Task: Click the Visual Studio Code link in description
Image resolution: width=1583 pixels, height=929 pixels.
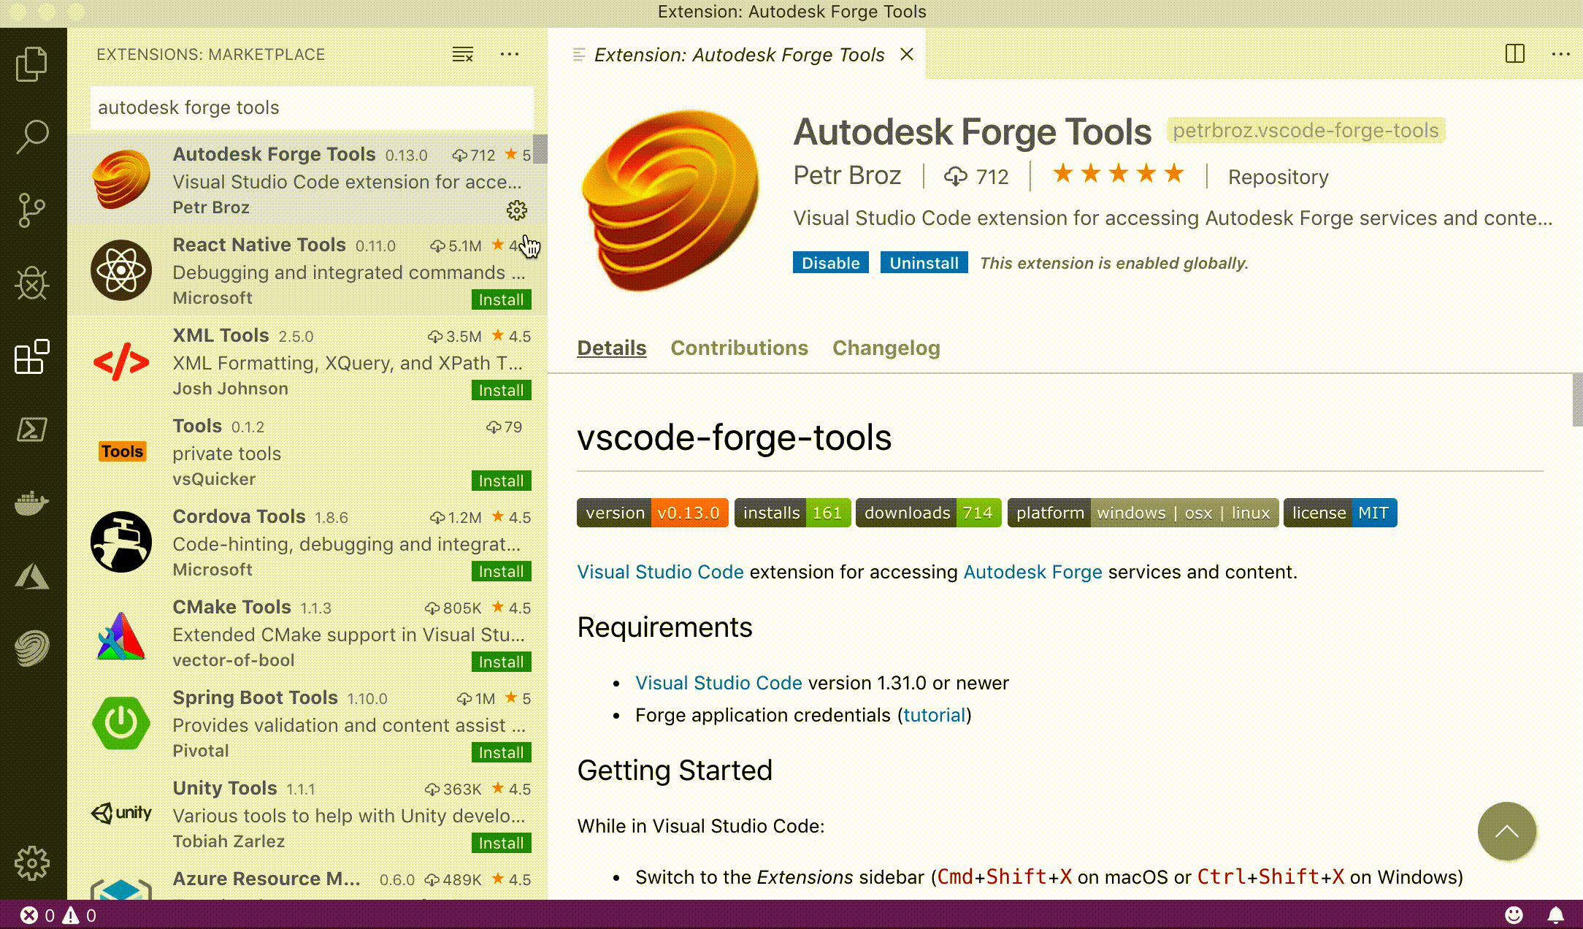Action: click(659, 570)
